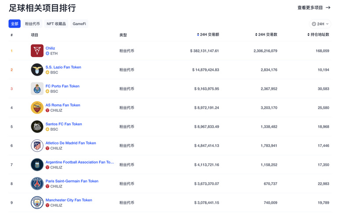
Task: Select the 全部 filter tab
Action: coord(15,24)
